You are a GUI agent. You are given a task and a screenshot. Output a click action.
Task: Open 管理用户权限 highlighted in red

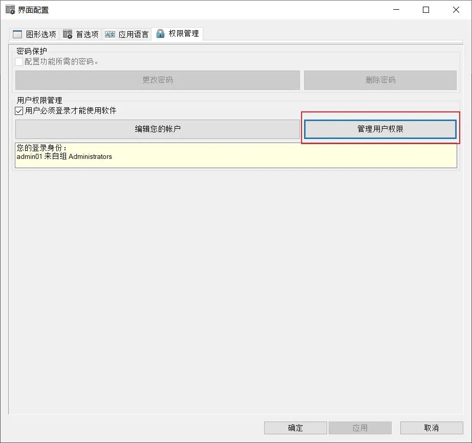[380, 129]
